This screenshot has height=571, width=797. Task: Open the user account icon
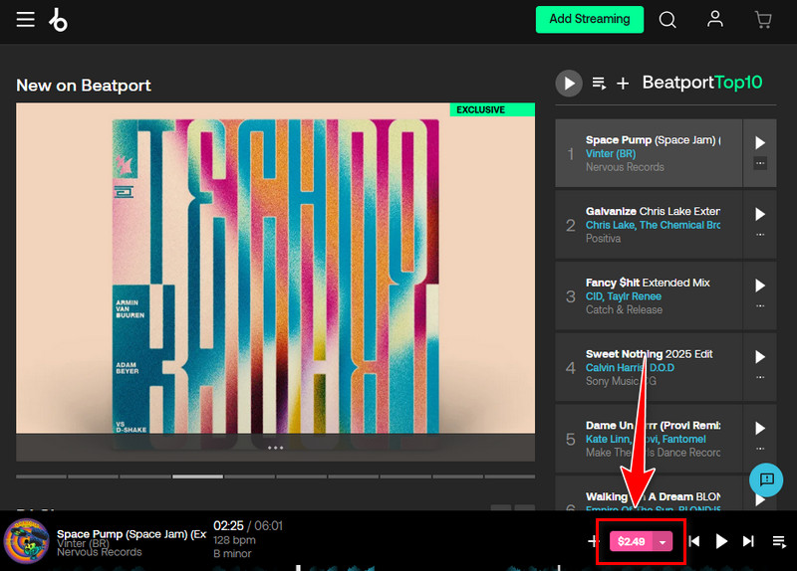coord(715,19)
